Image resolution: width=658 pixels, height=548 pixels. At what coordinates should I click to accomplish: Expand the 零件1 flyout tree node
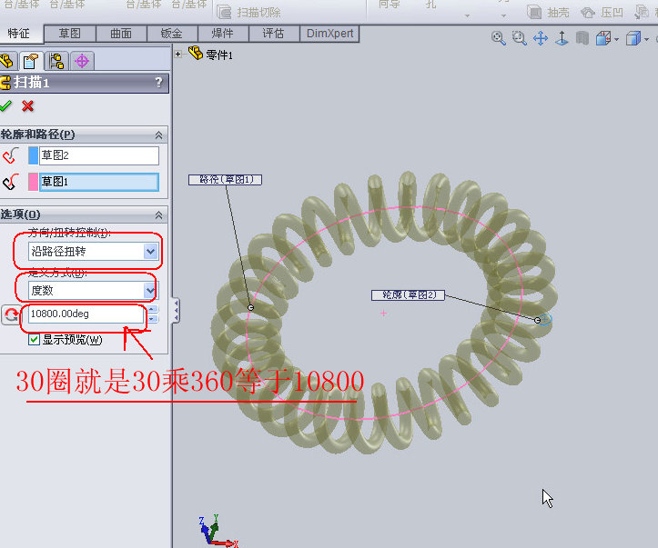click(178, 54)
